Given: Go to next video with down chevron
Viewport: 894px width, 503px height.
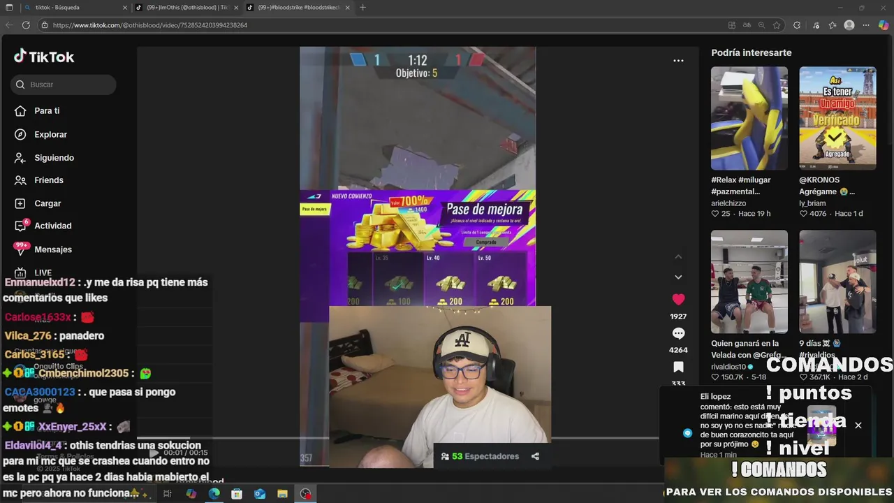Looking at the screenshot, I should tap(678, 277).
